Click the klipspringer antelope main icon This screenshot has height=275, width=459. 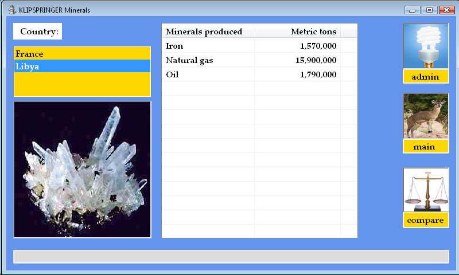pos(425,116)
